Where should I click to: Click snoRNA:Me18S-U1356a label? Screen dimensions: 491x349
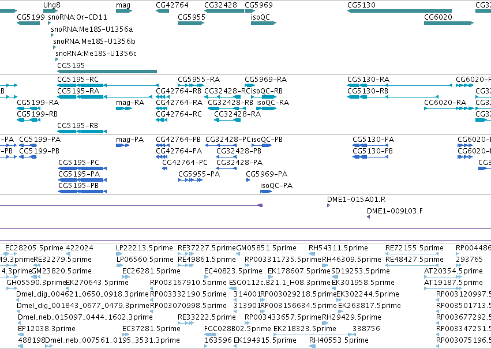point(92,29)
